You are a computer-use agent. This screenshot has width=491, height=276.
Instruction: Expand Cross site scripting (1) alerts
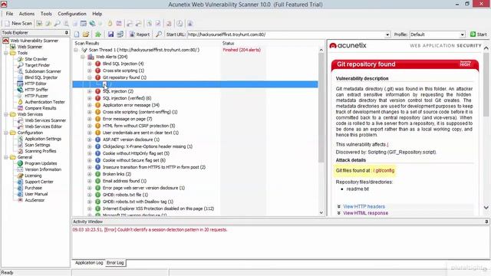coord(90,71)
